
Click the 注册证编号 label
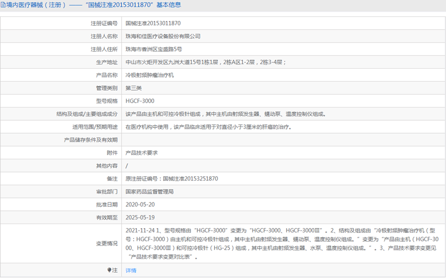[x=104, y=23]
